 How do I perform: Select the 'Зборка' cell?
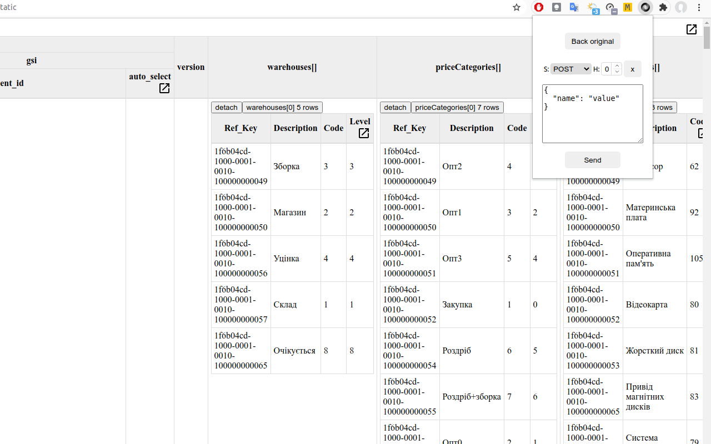[296, 167]
